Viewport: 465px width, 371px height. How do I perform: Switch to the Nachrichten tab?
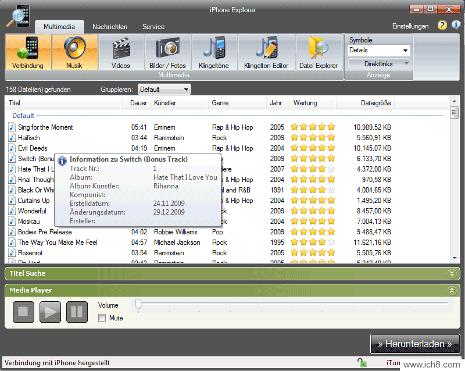110,27
